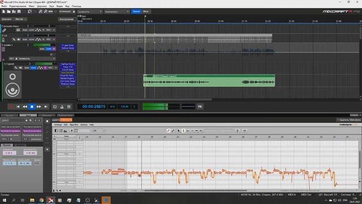Toggle the metronome icon
Viewport: 362px width, 204px height.
pyautogui.click(x=62, y=107)
